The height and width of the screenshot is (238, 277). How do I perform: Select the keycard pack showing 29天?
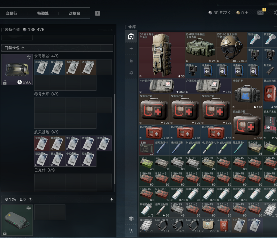click(17, 70)
